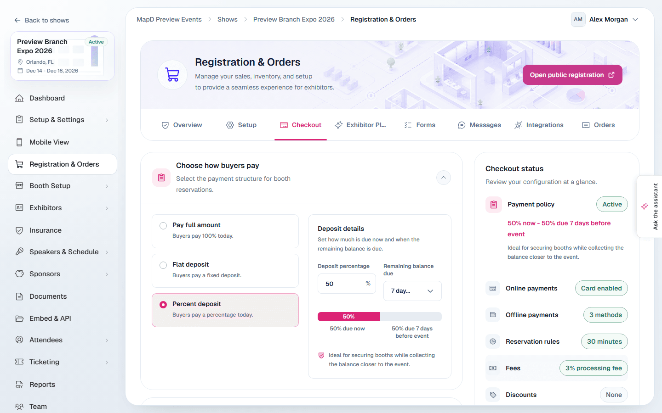
Task: Expand the Ticketing submenu
Action: click(x=63, y=362)
